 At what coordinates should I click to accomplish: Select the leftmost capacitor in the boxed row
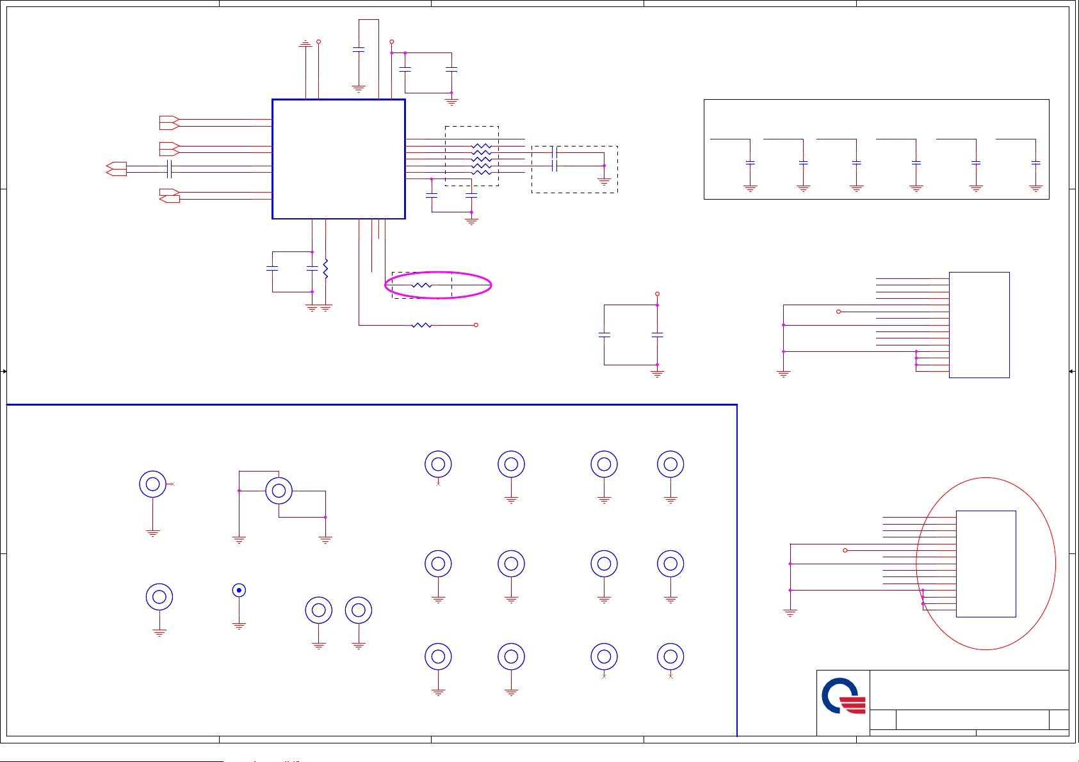tap(750, 163)
